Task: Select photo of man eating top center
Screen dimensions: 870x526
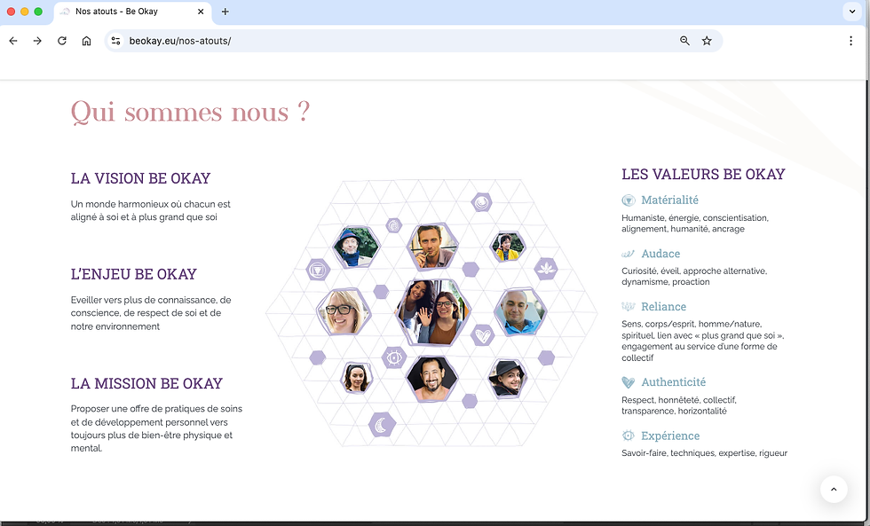Action: [432, 247]
